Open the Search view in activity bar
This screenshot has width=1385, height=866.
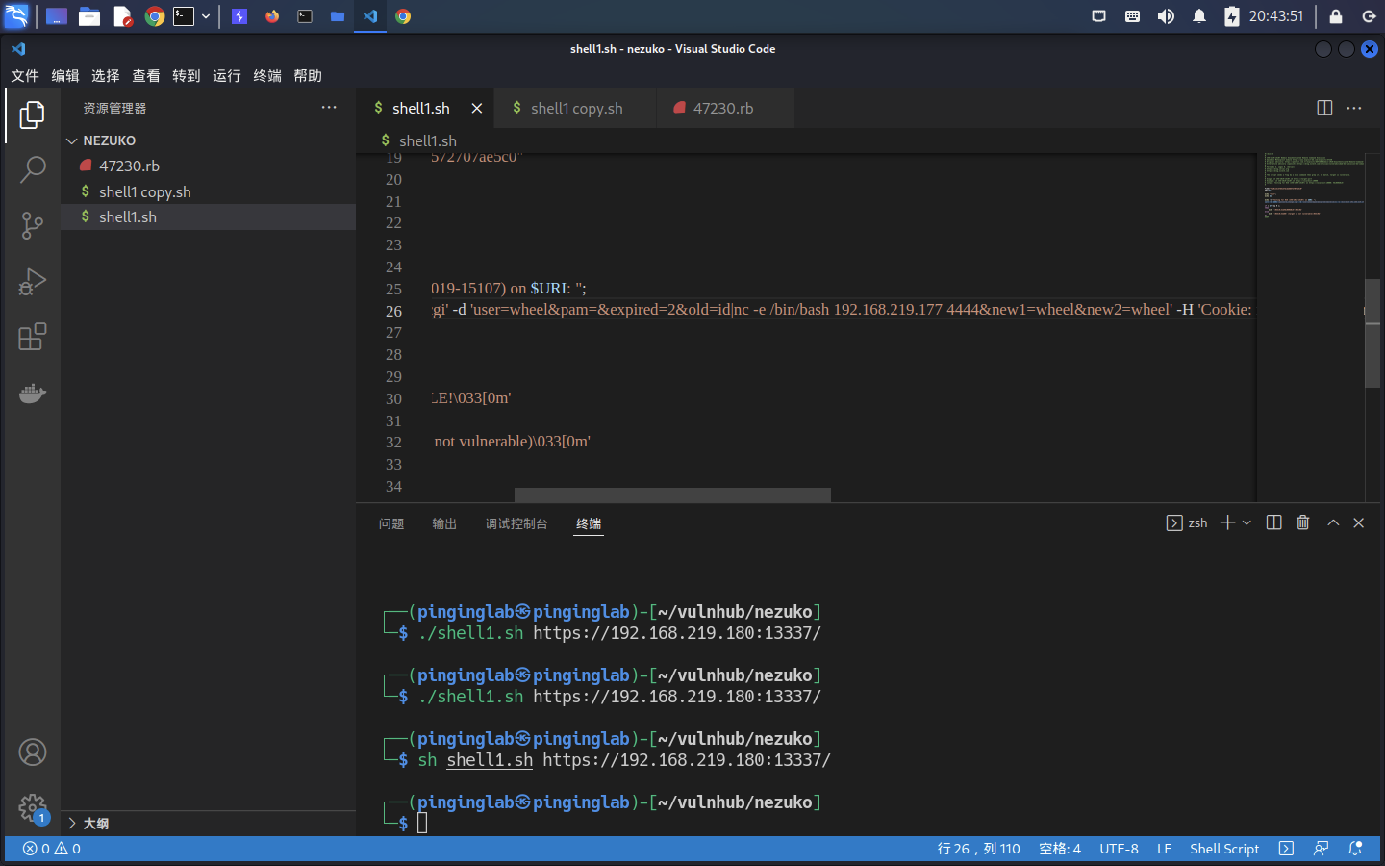(x=32, y=169)
